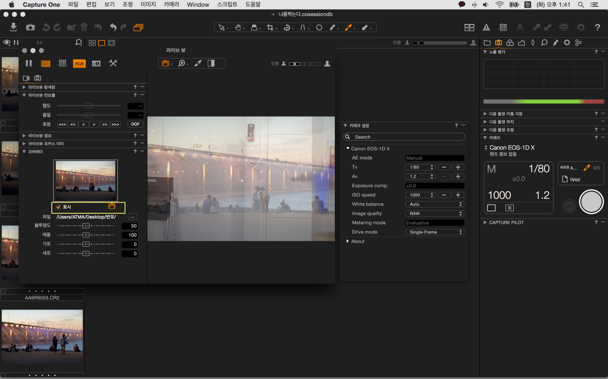Select the crop tool in the main toolbar
The width and height of the screenshot is (608, 379).
coord(270,27)
